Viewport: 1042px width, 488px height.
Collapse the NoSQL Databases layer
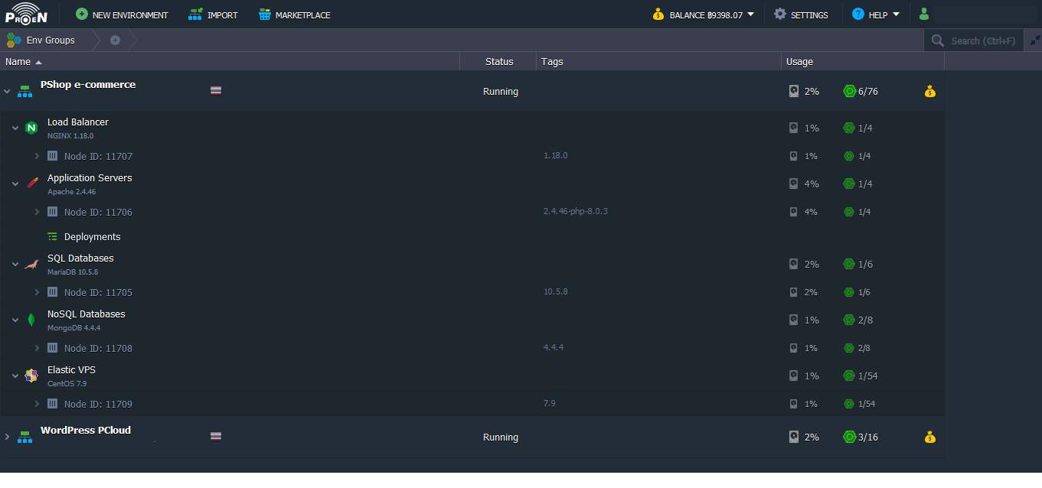[x=15, y=320]
